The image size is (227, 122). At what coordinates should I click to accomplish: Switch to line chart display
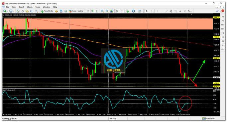97,11
